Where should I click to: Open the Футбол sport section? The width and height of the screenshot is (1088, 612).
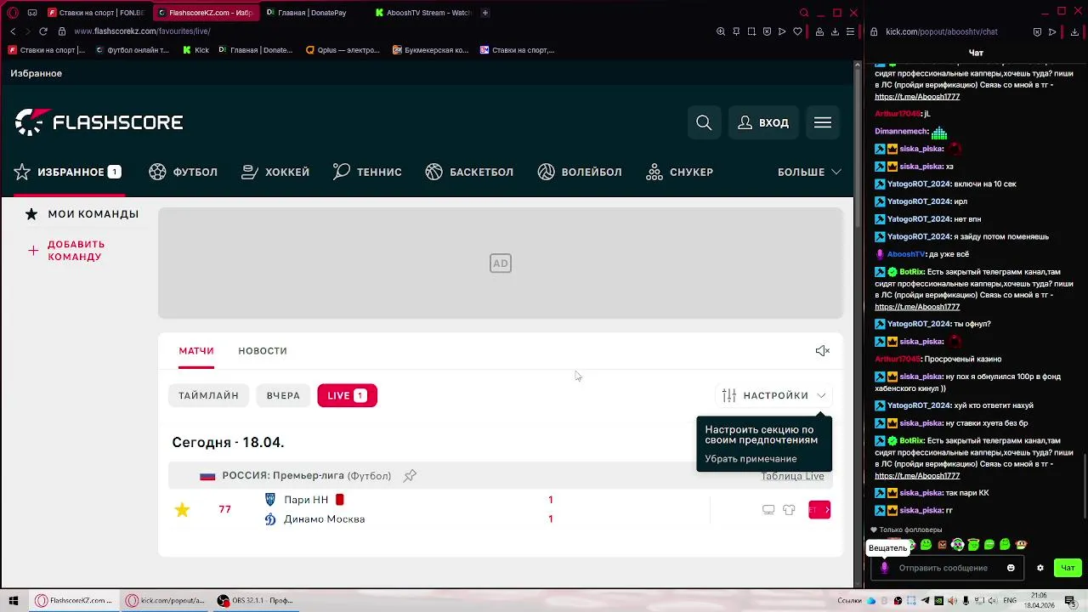(184, 172)
